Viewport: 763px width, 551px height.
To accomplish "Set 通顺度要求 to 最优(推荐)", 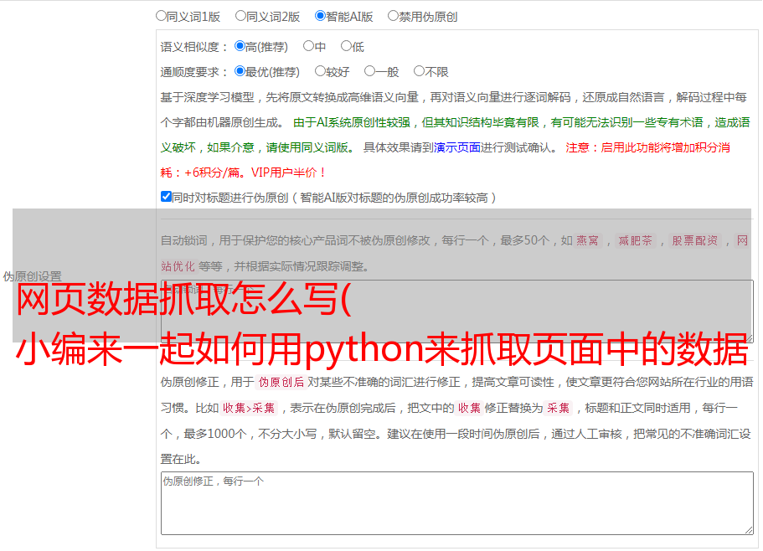I will pos(240,71).
